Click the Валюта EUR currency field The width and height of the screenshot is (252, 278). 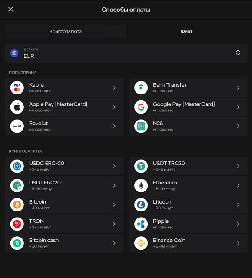click(126, 53)
